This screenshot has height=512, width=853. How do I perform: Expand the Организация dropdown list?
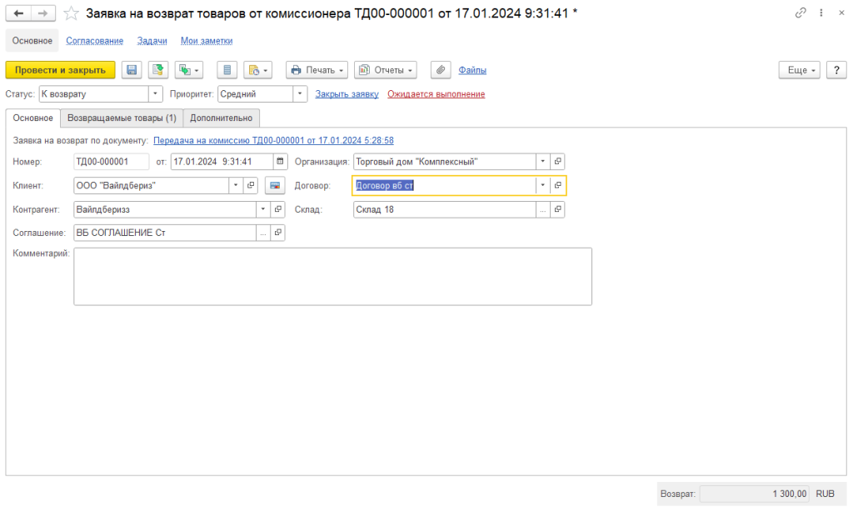click(x=543, y=161)
